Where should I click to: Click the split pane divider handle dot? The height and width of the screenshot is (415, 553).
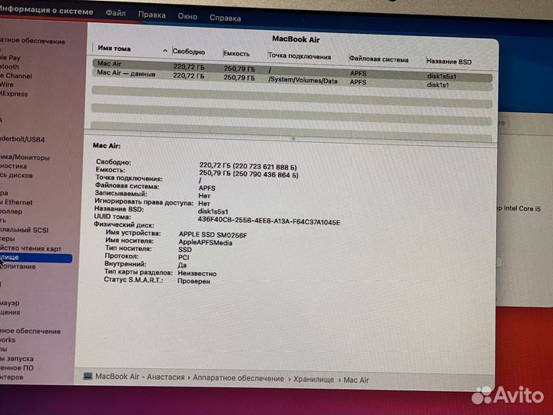click(293, 138)
